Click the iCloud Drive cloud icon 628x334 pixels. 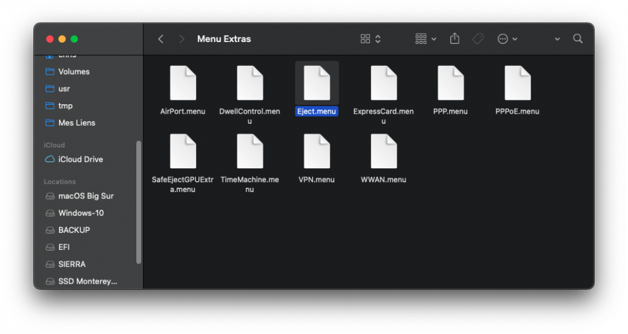[50, 159]
